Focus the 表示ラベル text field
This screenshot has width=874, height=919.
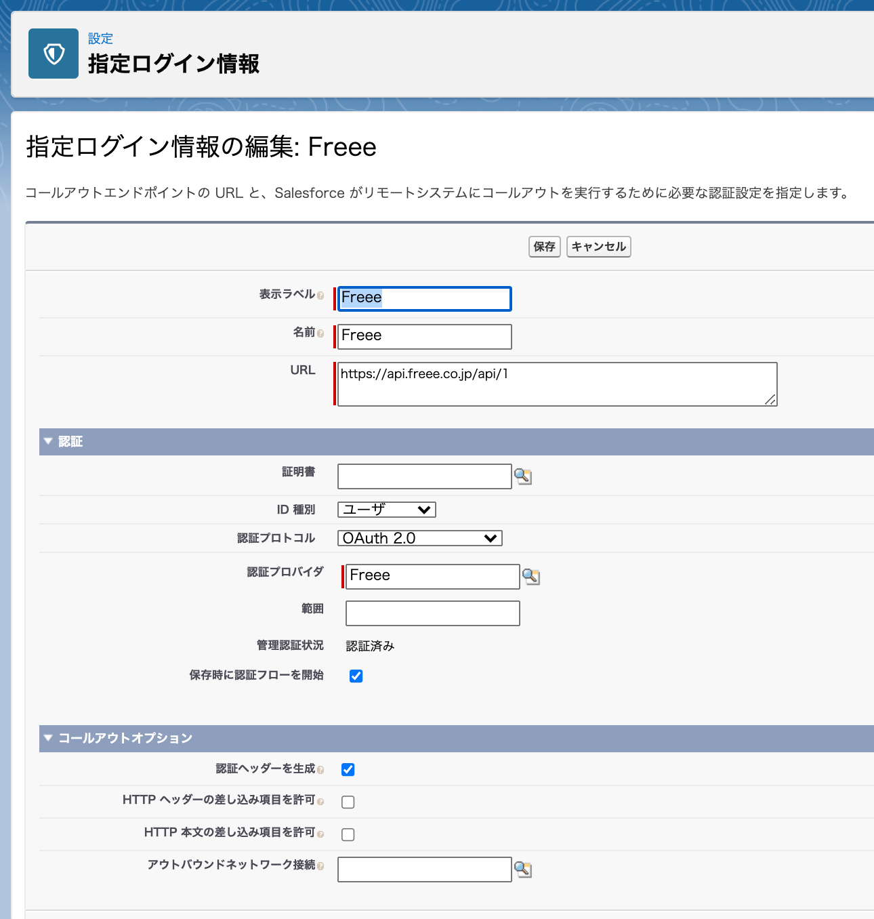pos(425,299)
